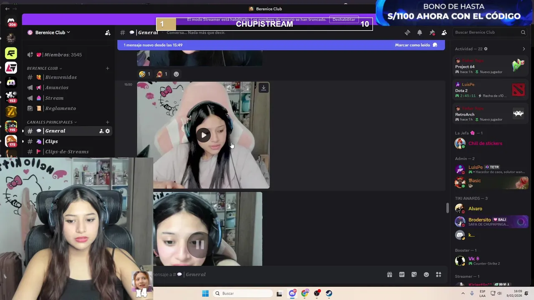This screenshot has width=534, height=300.
Task: Open Steam from the taskbar
Action: click(x=329, y=293)
